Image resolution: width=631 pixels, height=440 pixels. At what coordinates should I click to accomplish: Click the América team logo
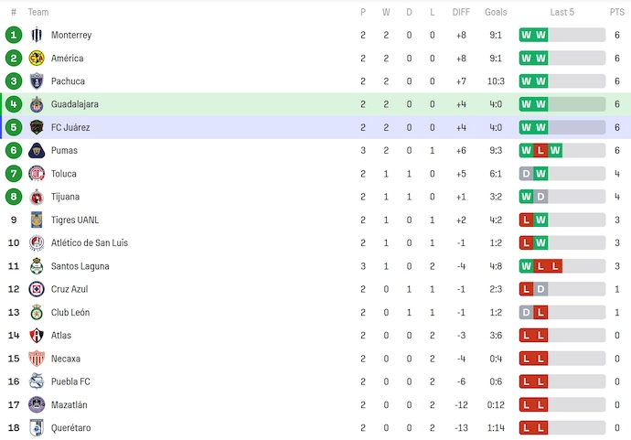[37, 59]
